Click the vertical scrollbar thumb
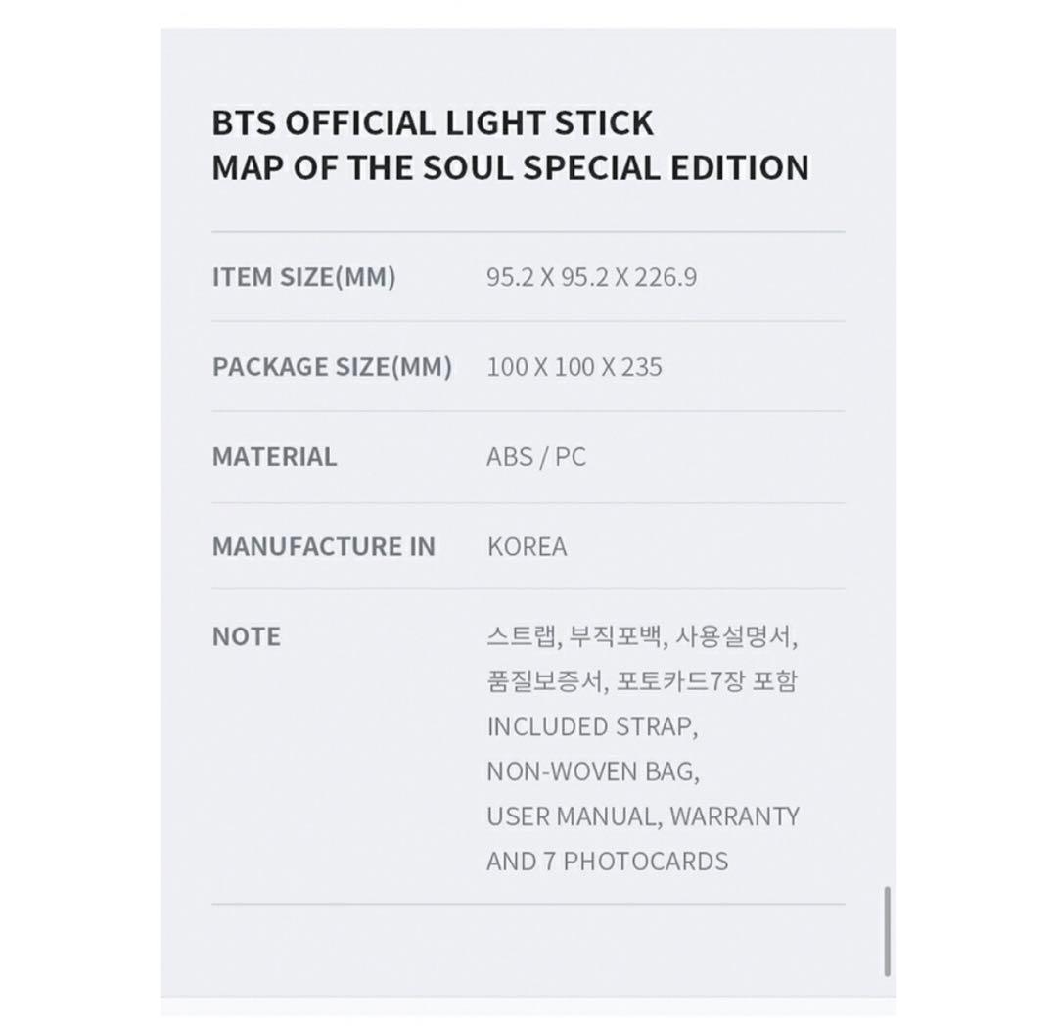 [x=888, y=931]
